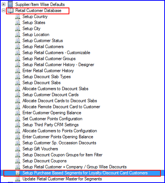165x183 pixels.
Task: Open Setup City
Action: (31, 29)
